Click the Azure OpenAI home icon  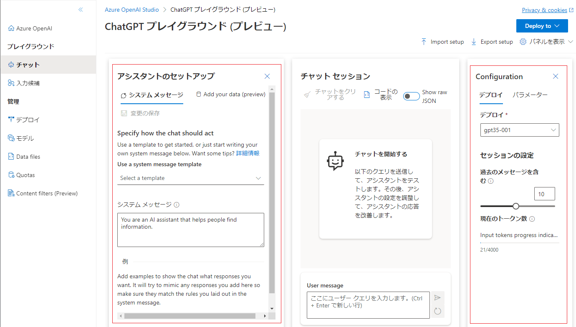(11, 28)
